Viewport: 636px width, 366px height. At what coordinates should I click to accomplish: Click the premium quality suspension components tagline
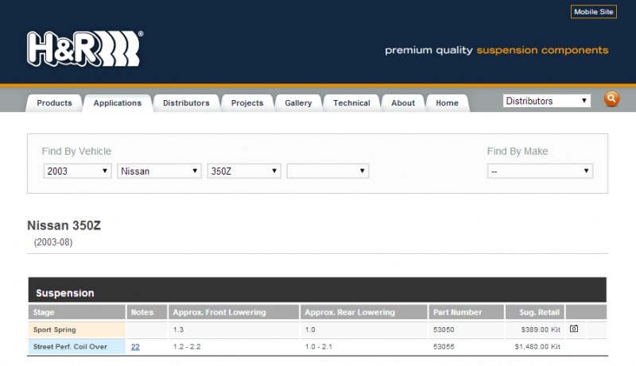click(x=496, y=50)
